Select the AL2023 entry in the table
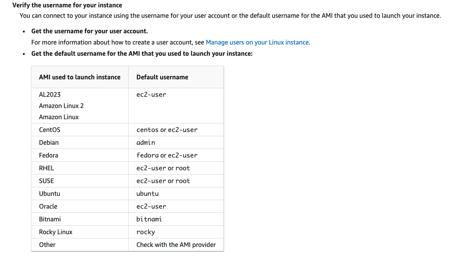Viewport: 450px width, 257px height. pos(50,94)
